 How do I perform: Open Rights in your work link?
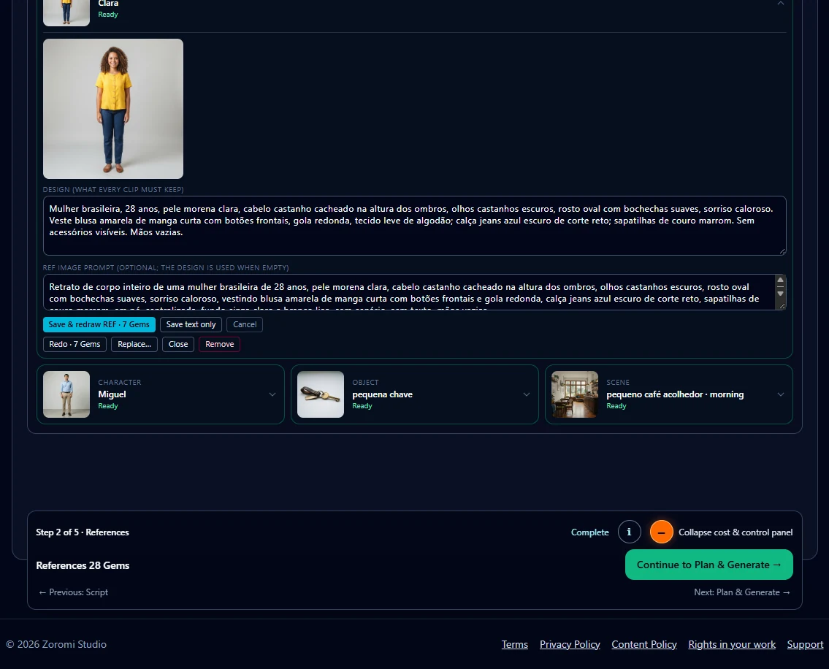732,645
